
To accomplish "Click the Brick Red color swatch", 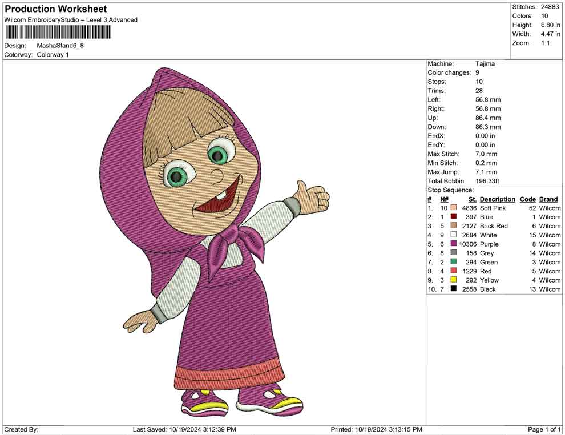I will (454, 225).
